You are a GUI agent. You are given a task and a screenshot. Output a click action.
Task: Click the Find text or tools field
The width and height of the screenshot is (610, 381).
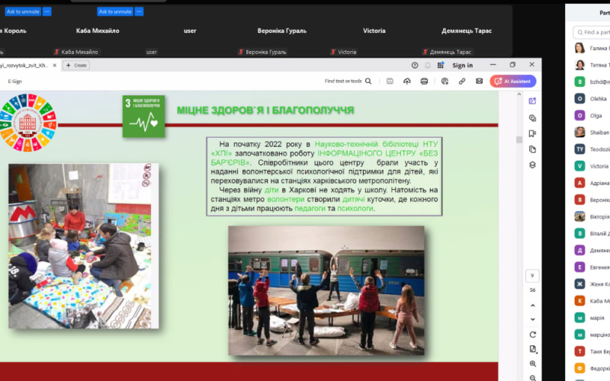343,81
